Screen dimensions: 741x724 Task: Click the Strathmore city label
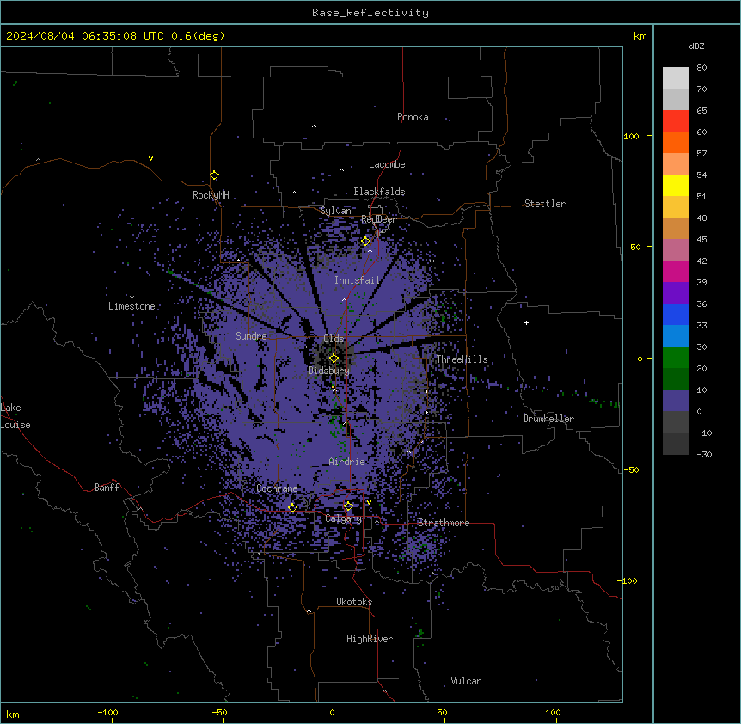point(444,523)
